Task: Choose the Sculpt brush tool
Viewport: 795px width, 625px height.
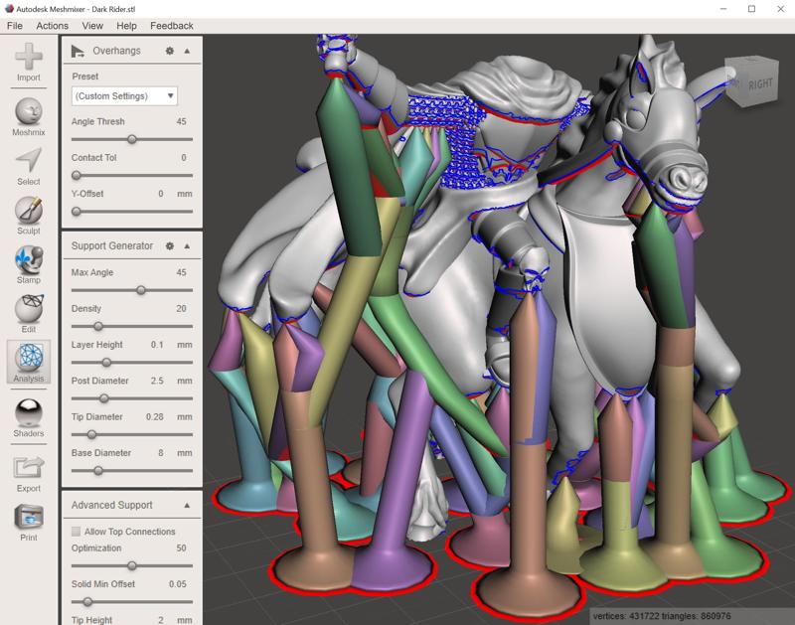Action: [x=28, y=211]
